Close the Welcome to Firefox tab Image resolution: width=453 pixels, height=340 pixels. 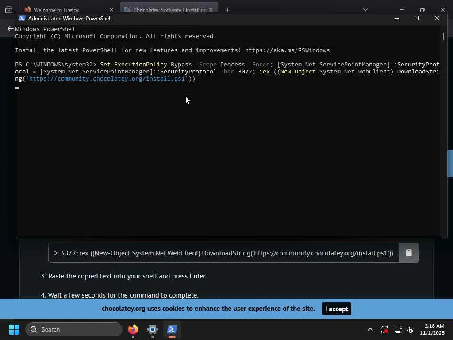click(x=111, y=10)
